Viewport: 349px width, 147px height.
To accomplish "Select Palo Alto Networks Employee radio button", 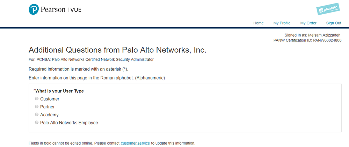I will pos(37,123).
